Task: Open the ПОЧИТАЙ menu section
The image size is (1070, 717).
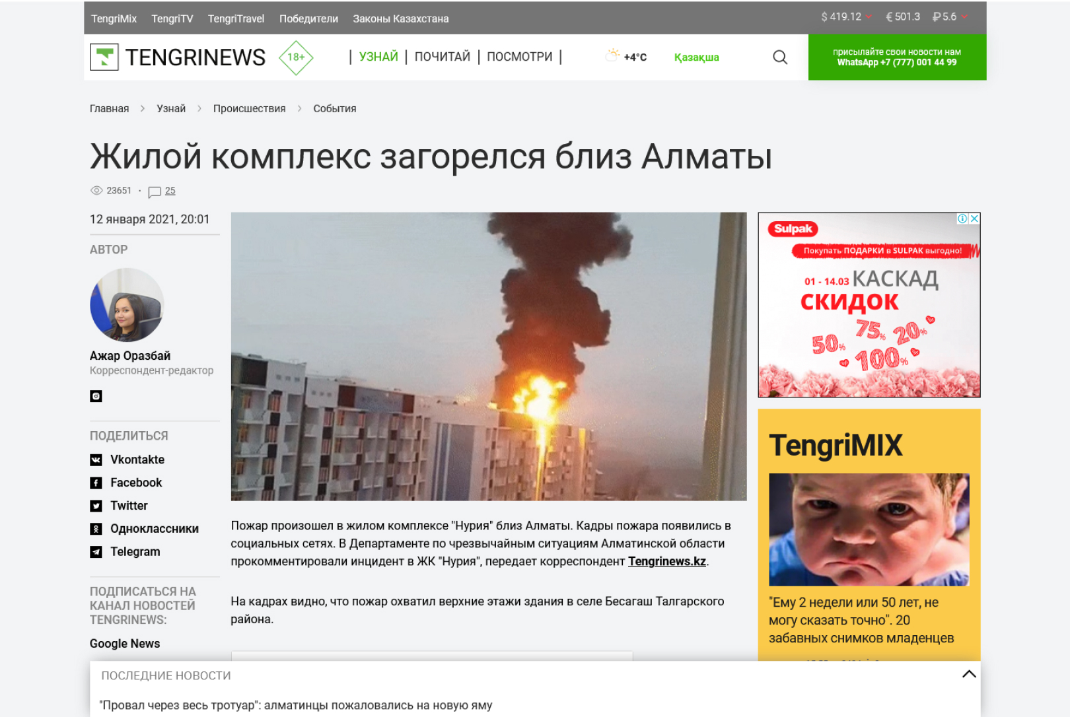Action: 442,57
